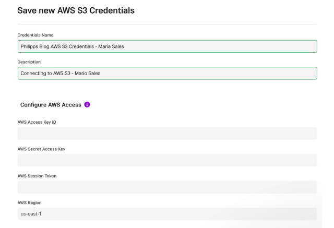334x228 pixels.
Task: Click the AWS Session Token label
Action: (x=37, y=176)
